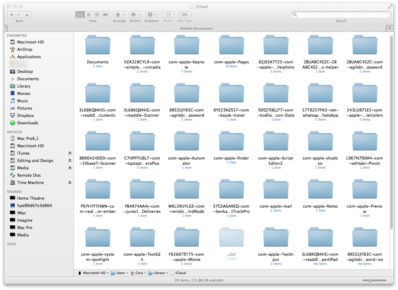Open Pictures in sidebar
Viewport: 398px width, 290px height.
click(25, 108)
